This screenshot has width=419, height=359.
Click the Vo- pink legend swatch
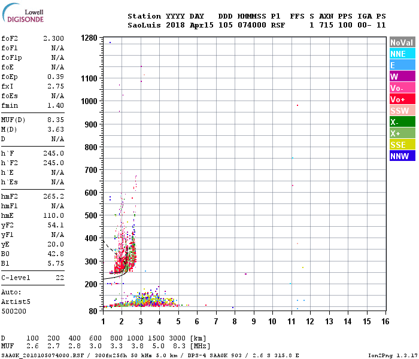tap(402, 88)
